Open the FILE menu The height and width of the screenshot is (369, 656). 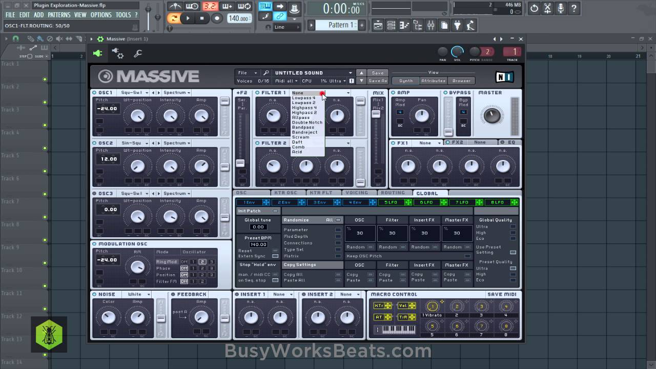point(10,15)
